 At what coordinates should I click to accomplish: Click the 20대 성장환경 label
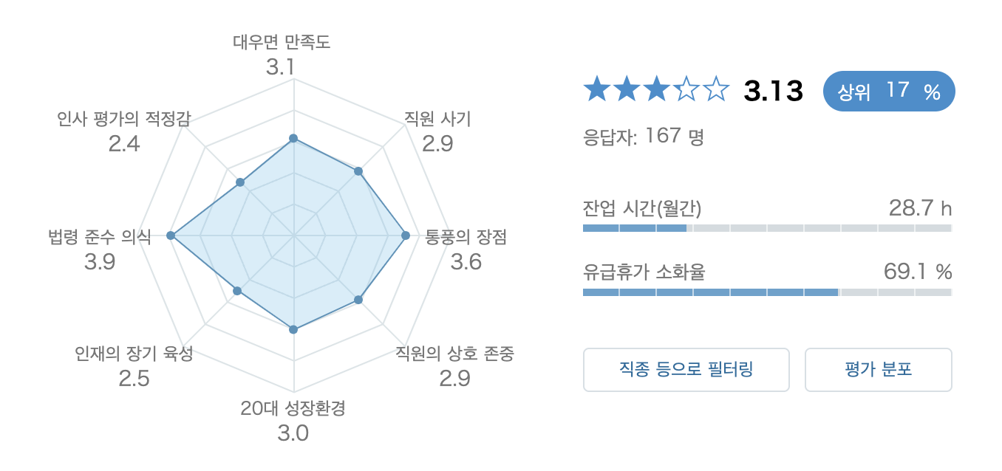(x=293, y=408)
